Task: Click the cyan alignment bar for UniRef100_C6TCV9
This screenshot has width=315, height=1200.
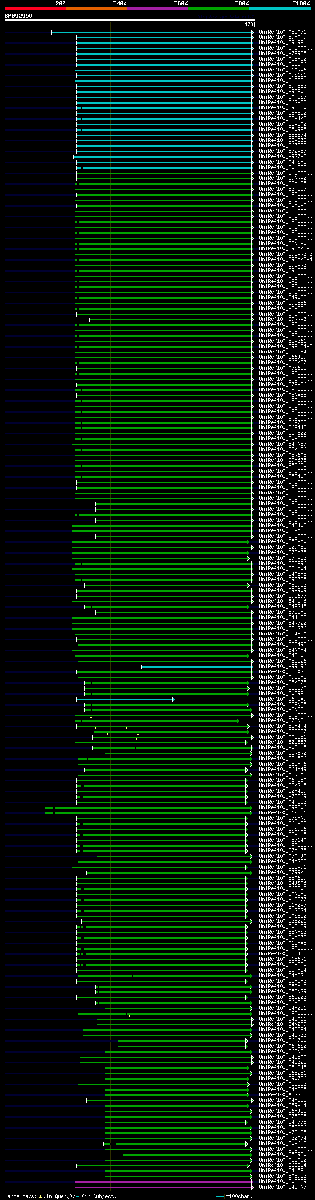Action: tap(125, 699)
